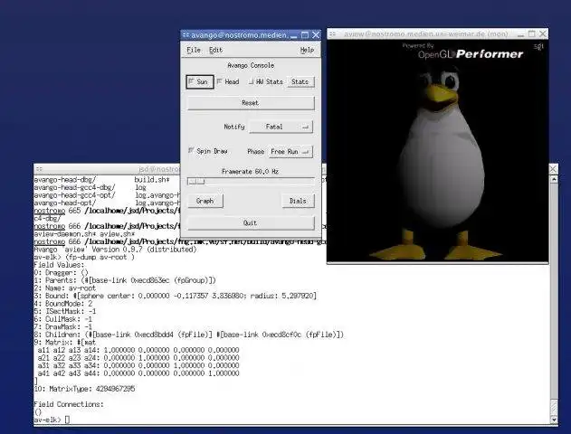Click the Avango 'aview' Version 0.9.7 line
Image resolution: width=571 pixels, height=434 pixels.
coord(115,250)
